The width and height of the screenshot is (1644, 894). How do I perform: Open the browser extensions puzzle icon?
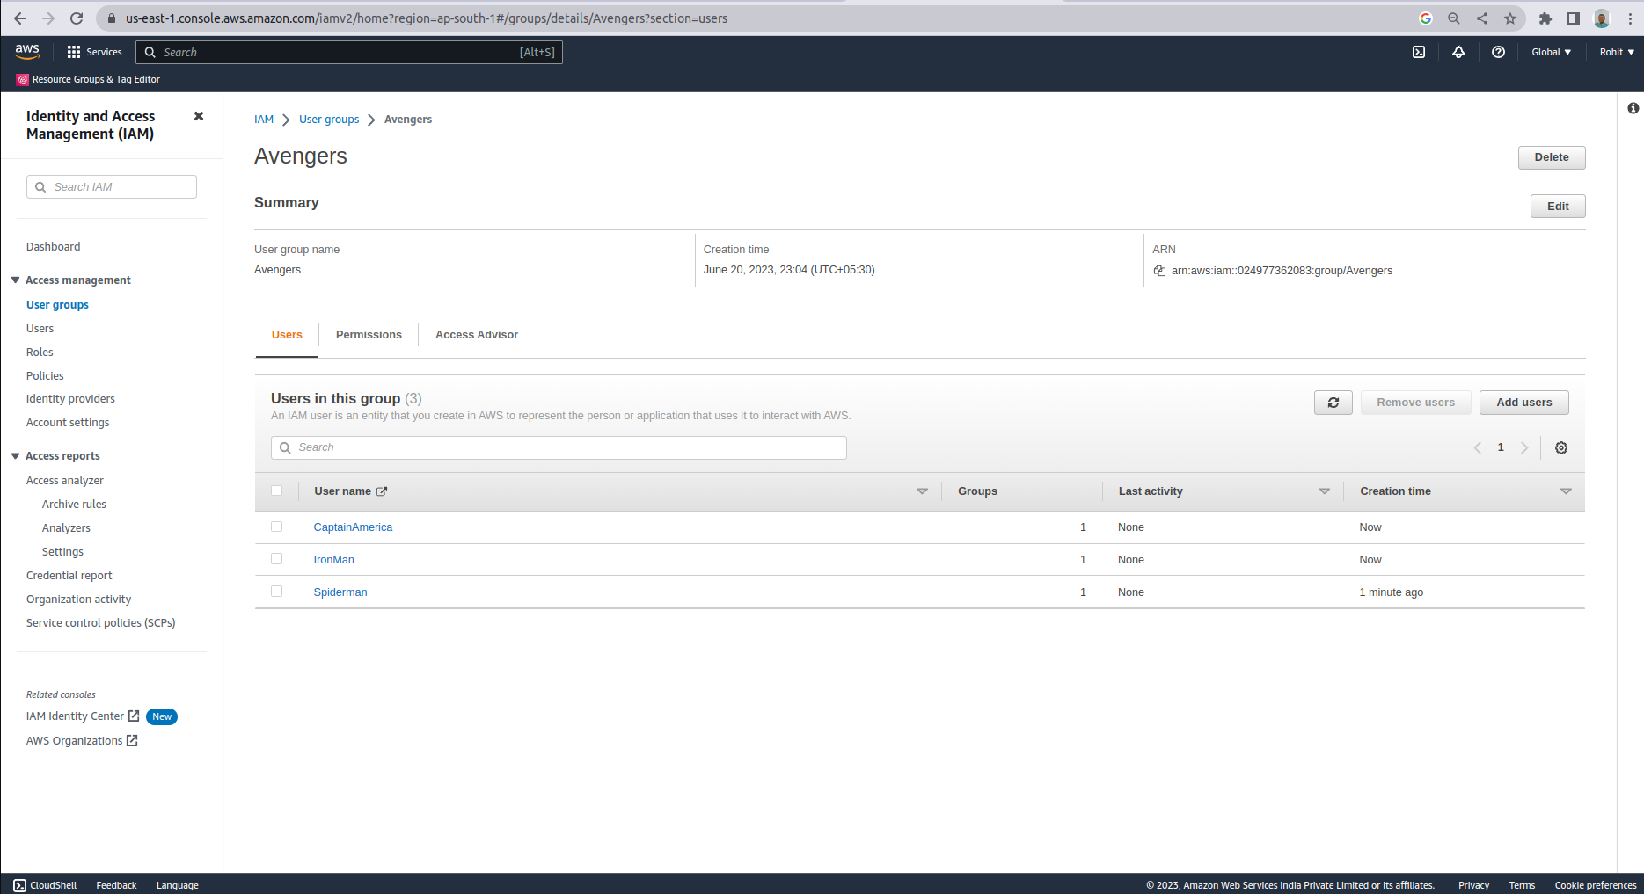[x=1545, y=18]
